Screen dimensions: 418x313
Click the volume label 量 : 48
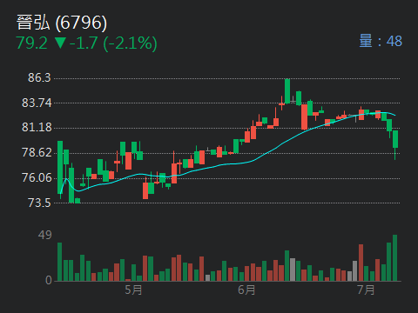click(381, 41)
